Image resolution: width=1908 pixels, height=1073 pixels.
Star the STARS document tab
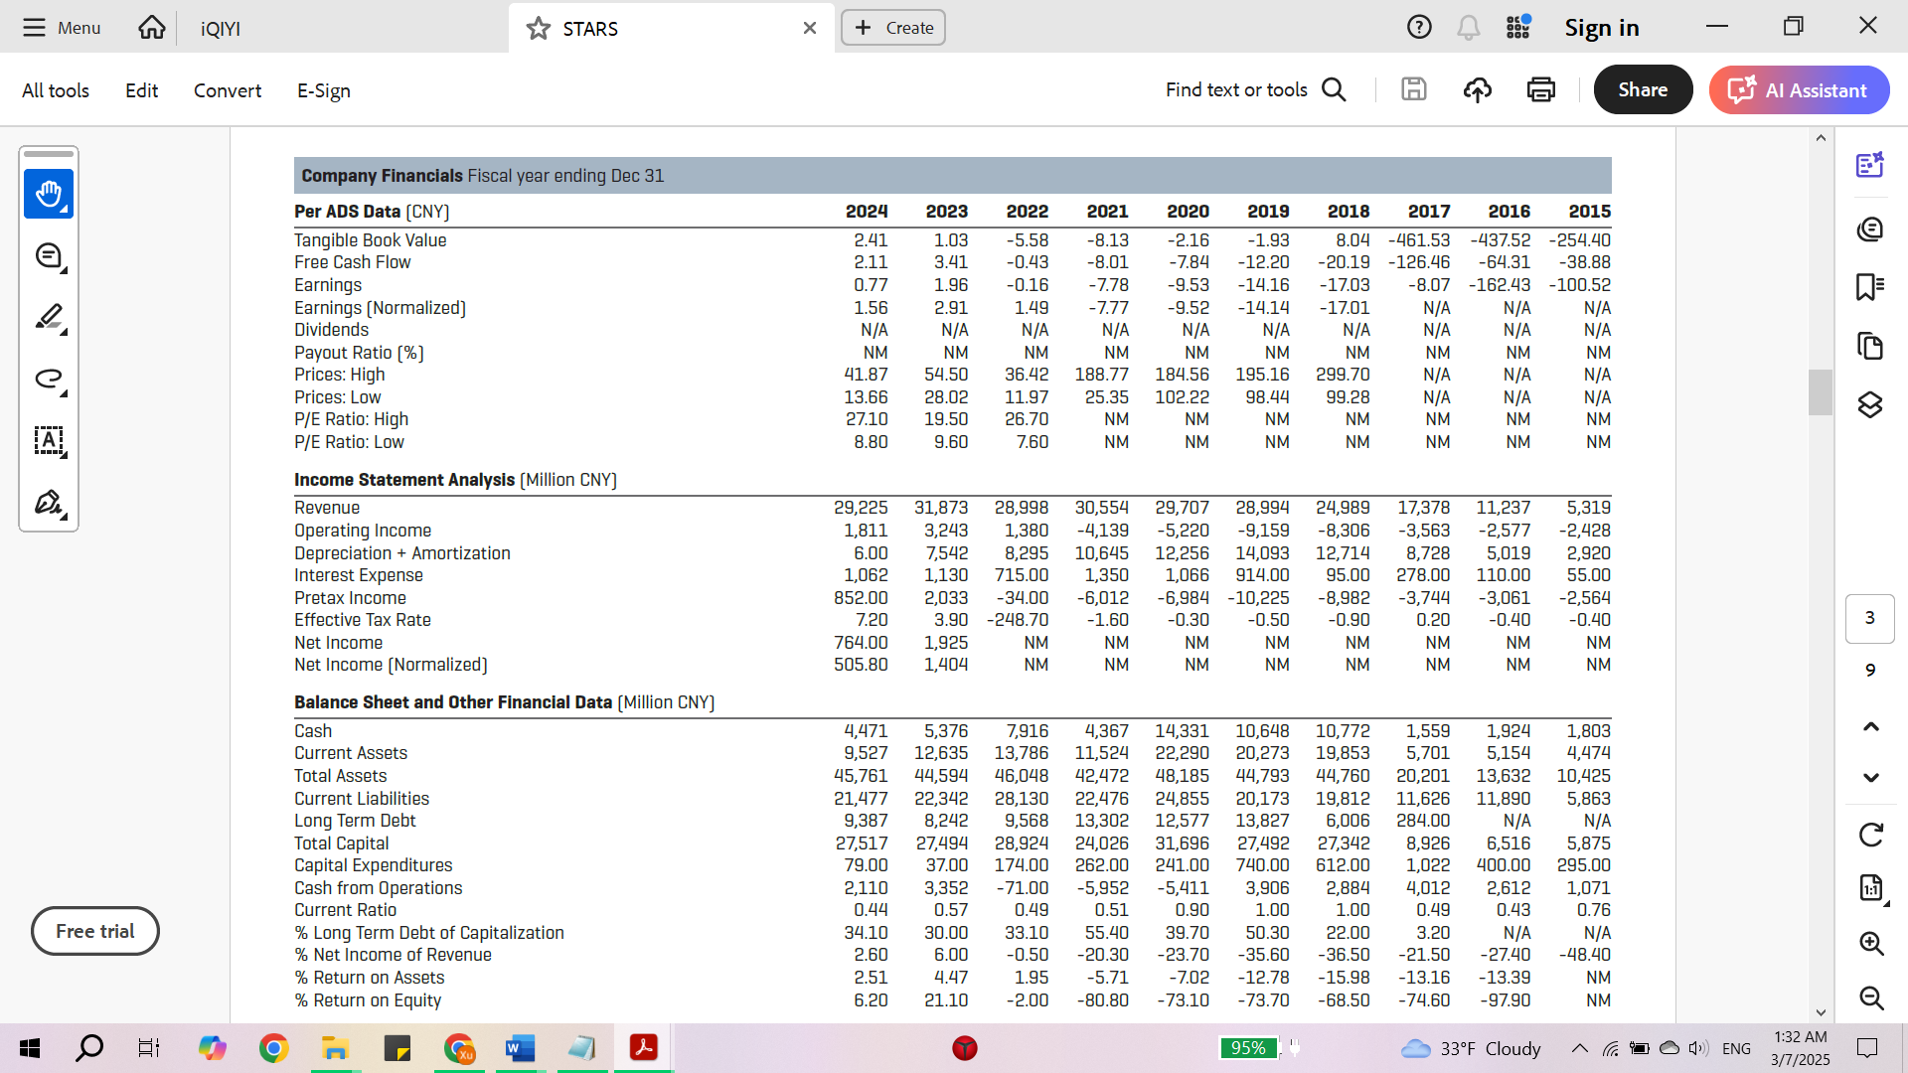[539, 28]
